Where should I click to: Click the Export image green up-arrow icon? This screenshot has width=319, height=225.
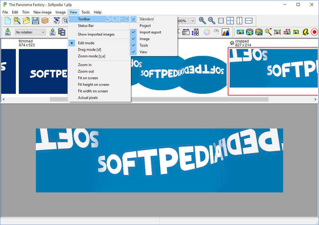point(53,32)
